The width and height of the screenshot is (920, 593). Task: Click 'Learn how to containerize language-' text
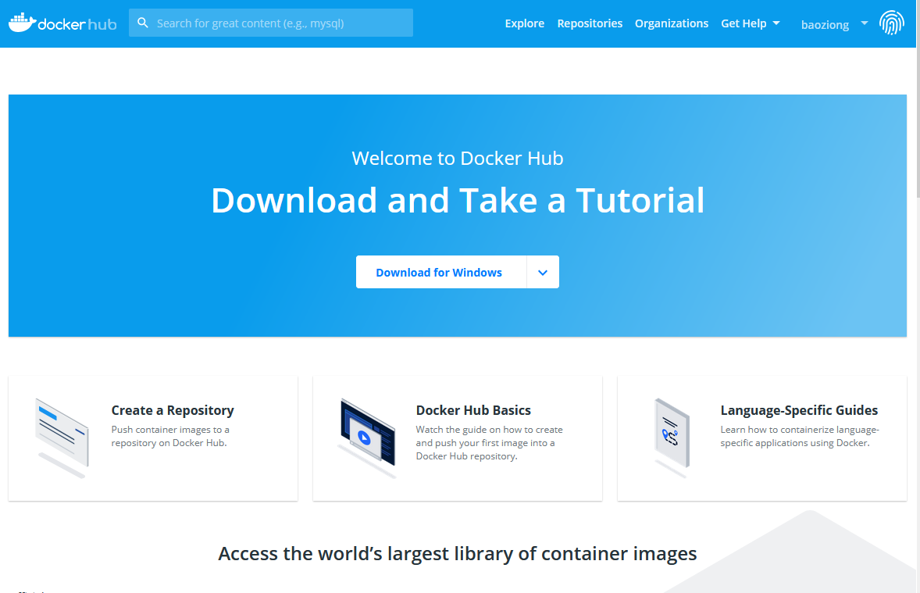(x=800, y=430)
